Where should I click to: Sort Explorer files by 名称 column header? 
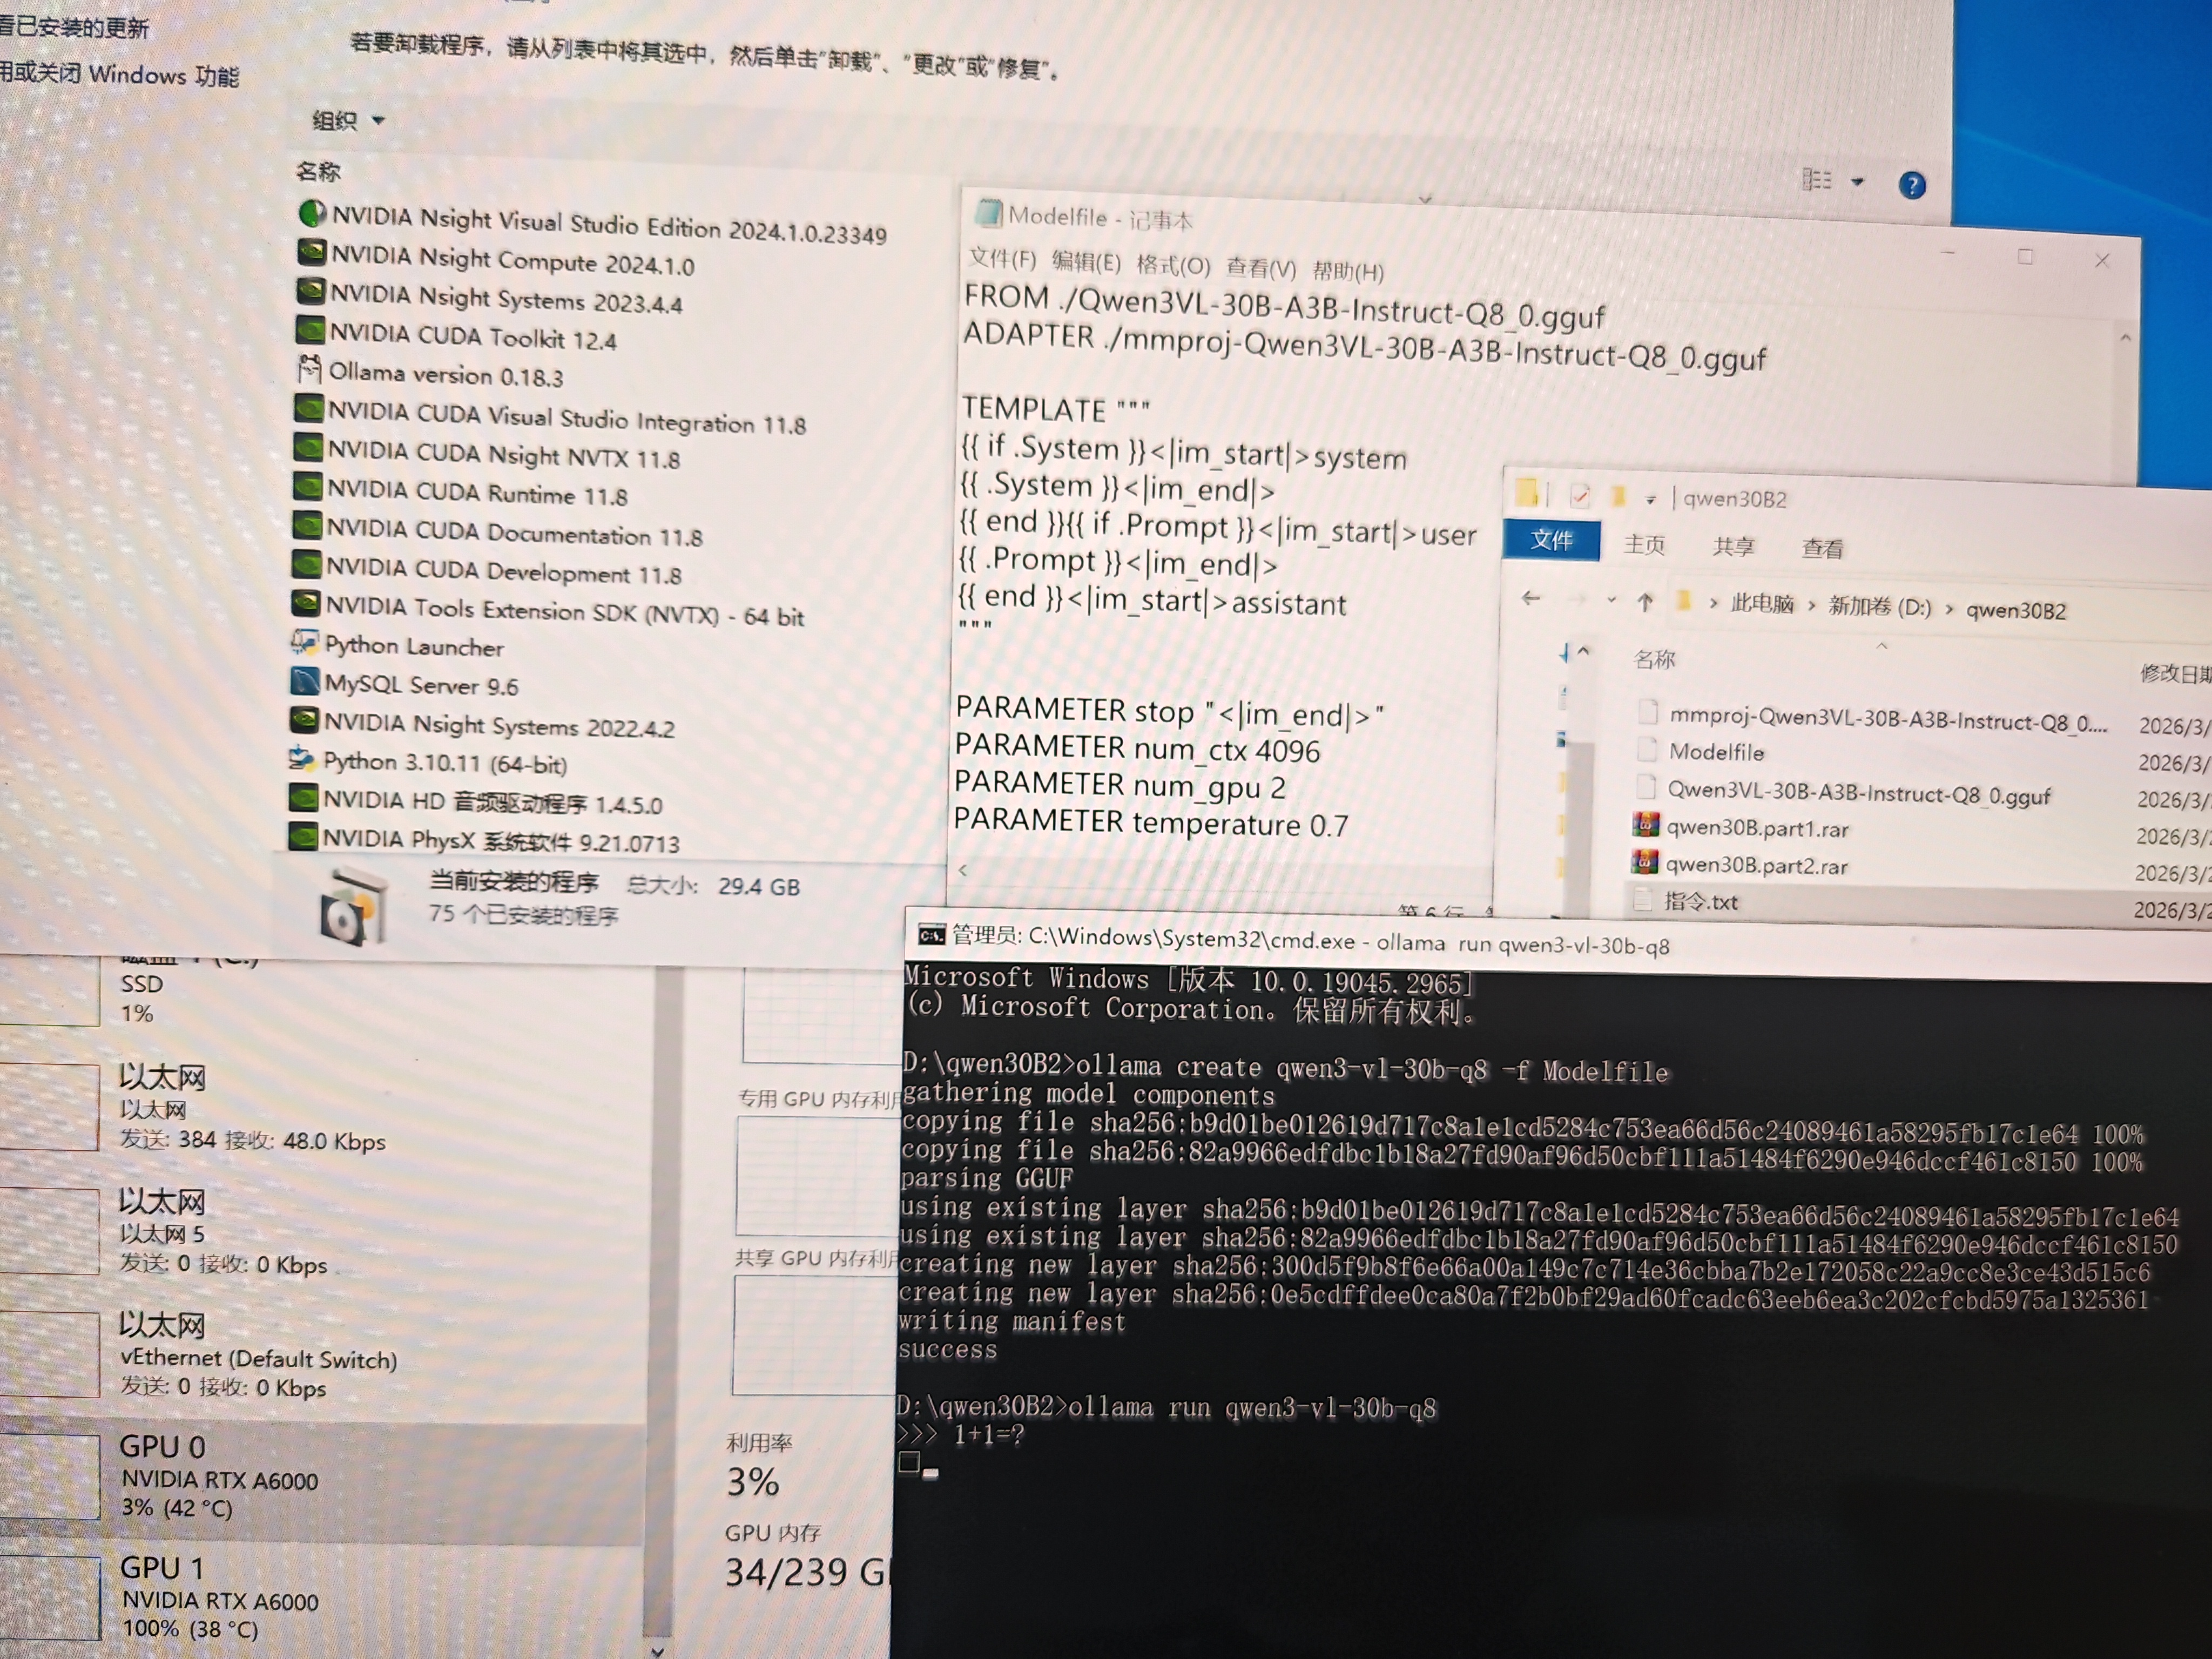pyautogui.click(x=1654, y=659)
